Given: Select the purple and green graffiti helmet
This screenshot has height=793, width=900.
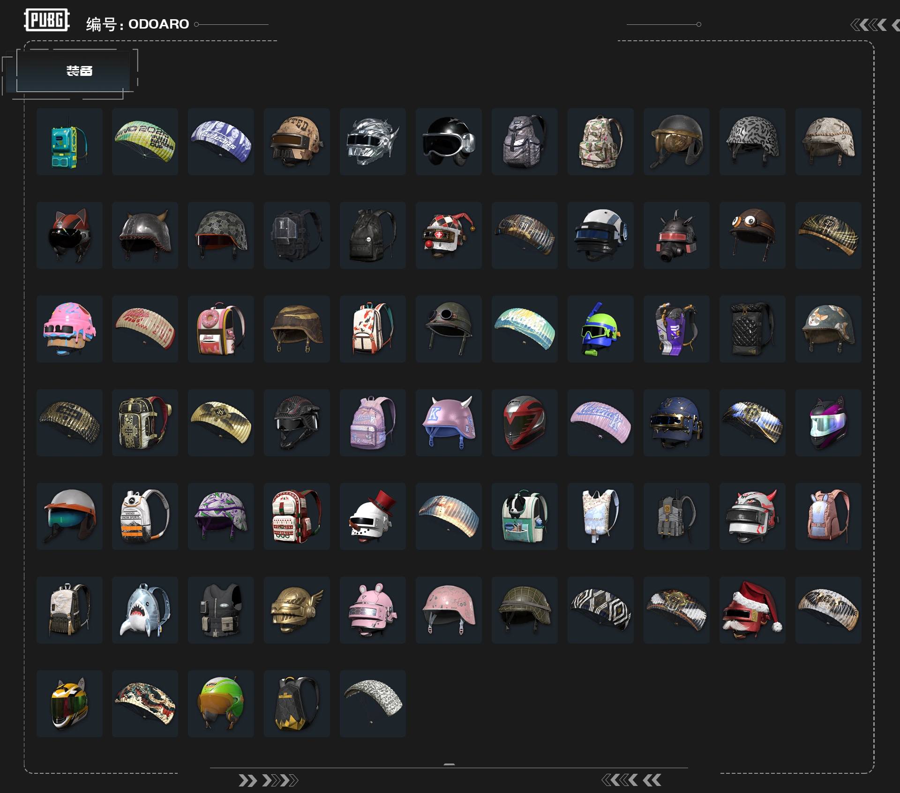Looking at the screenshot, I should [221, 516].
